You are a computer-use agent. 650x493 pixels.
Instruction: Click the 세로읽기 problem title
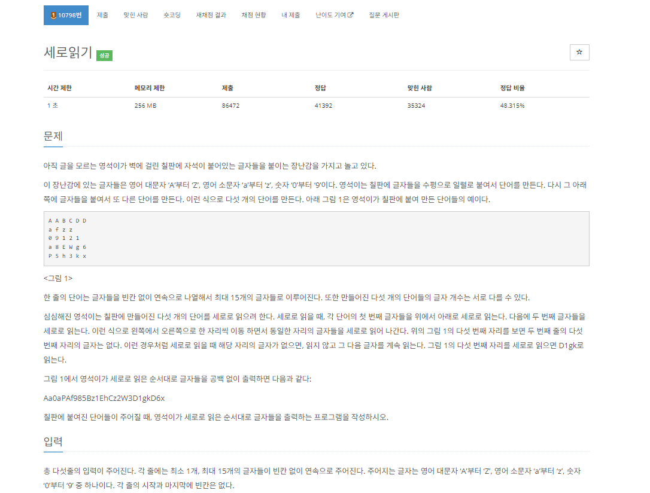tap(68, 53)
